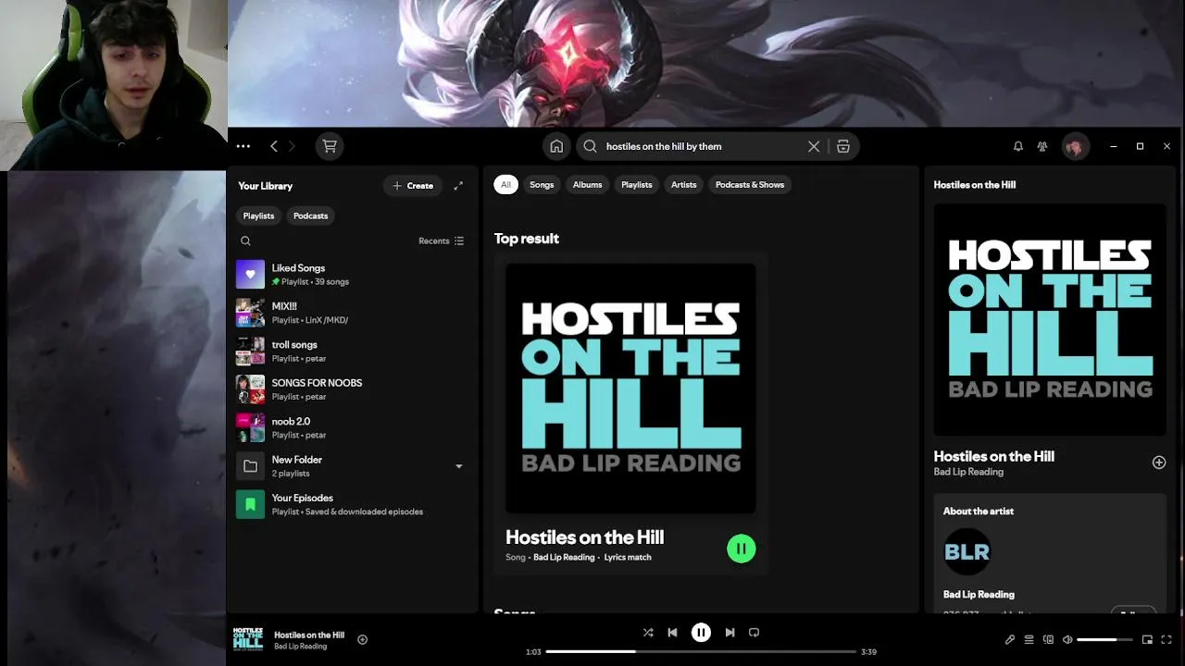Open Bad Lip Reading artist link in right panel

coord(968,472)
